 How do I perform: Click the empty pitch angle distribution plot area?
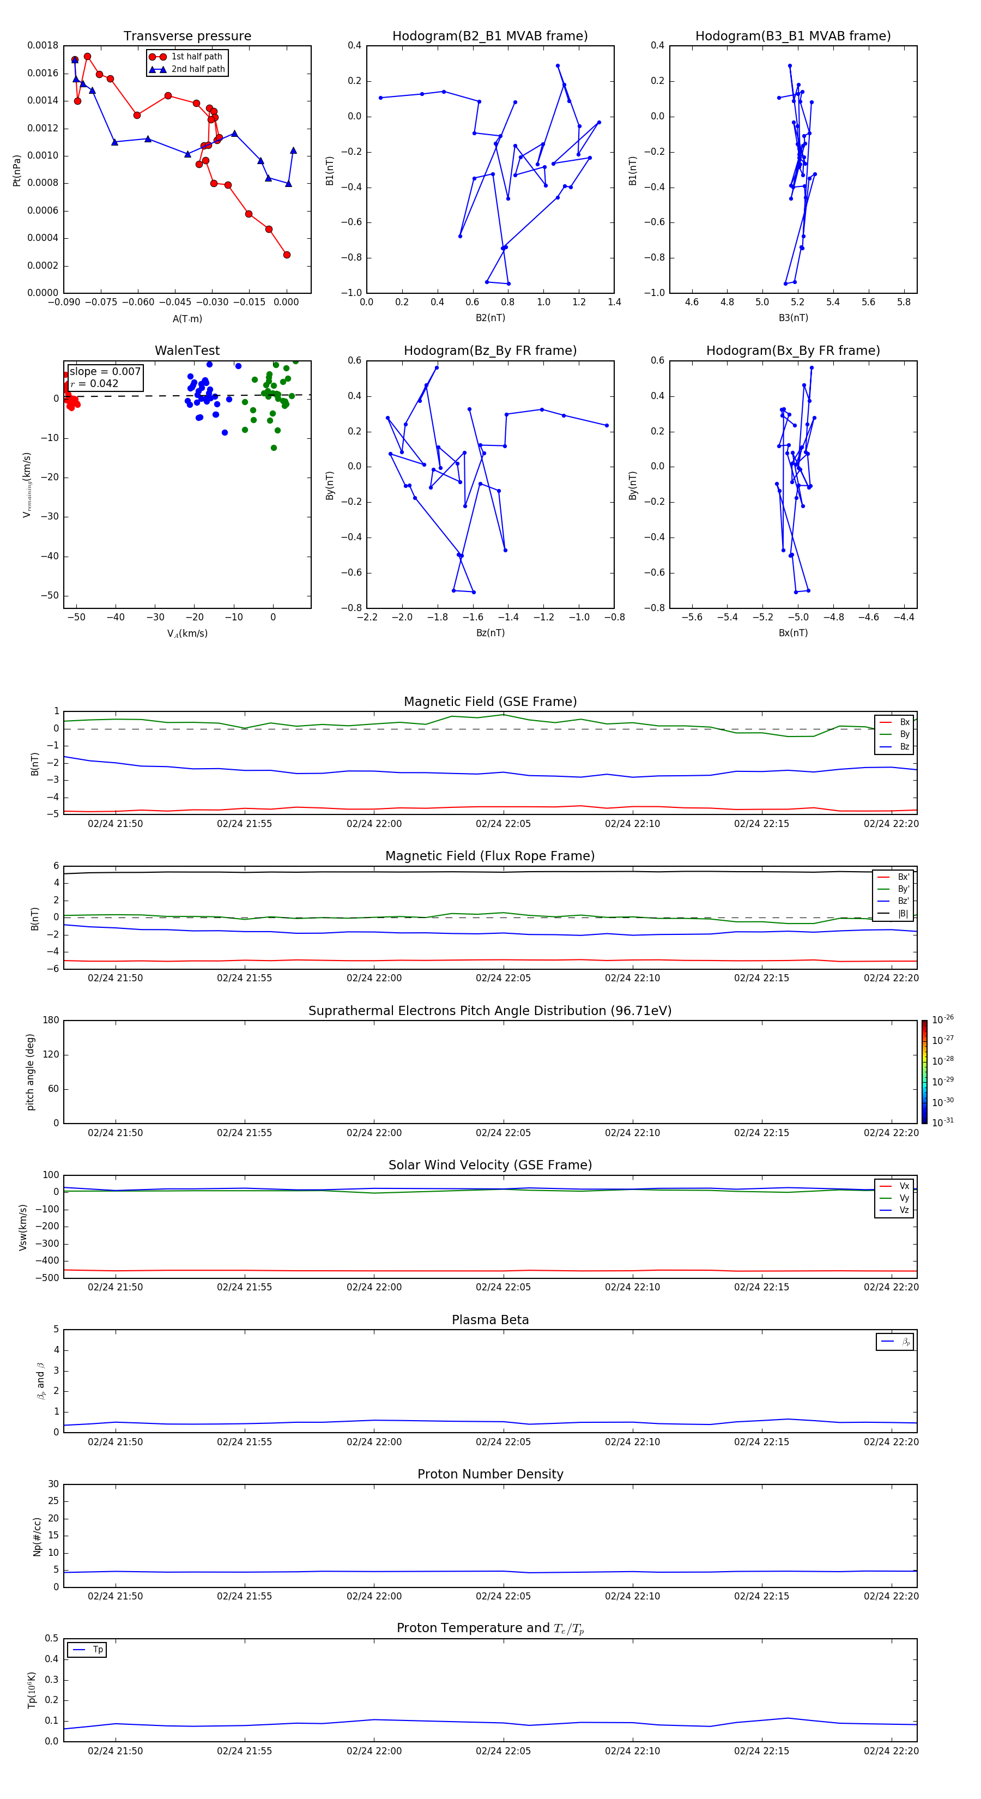click(x=490, y=1072)
